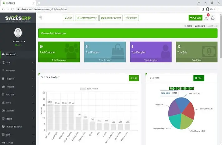Screen dimensions: 222x145
Task: Click the settings gear icon in the header
Action: click(x=213, y=18)
